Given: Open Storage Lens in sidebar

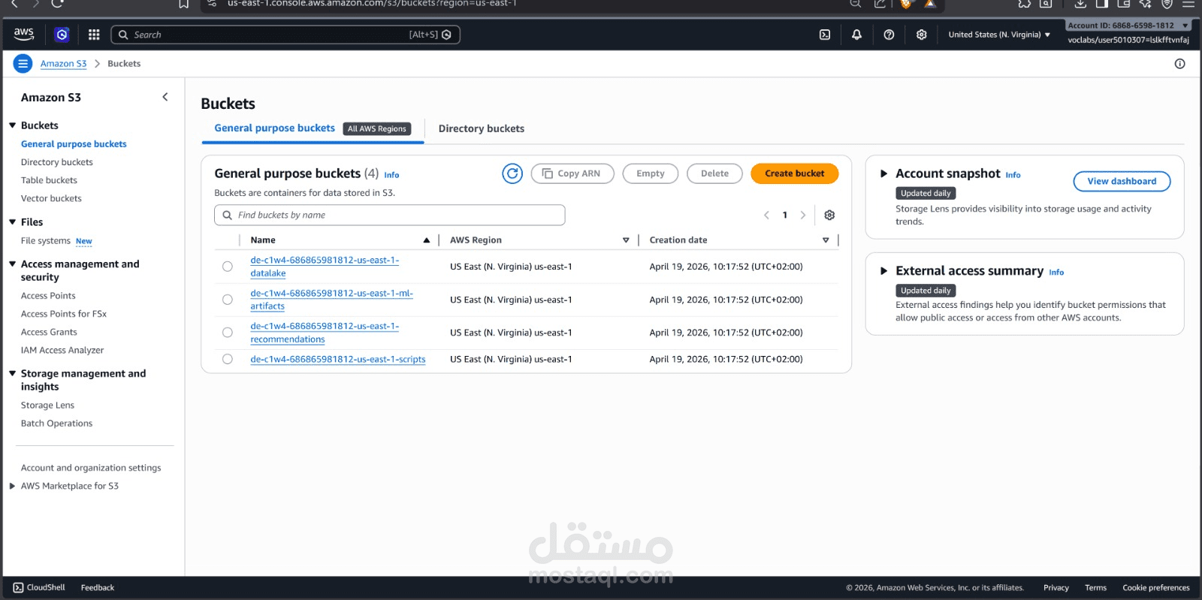Looking at the screenshot, I should pos(47,406).
